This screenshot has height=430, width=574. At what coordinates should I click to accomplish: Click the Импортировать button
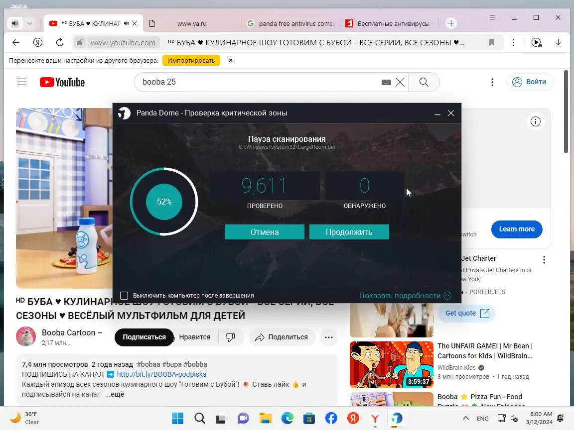click(x=191, y=60)
